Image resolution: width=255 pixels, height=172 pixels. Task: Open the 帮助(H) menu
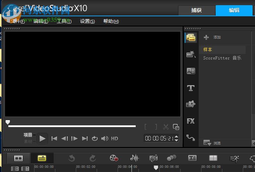[x=111, y=21]
